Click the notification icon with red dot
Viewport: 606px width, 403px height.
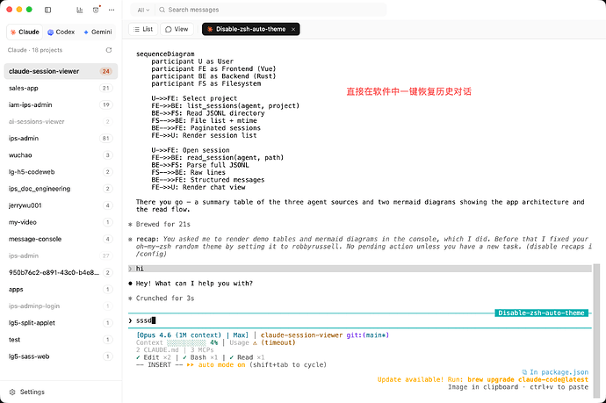(96, 10)
